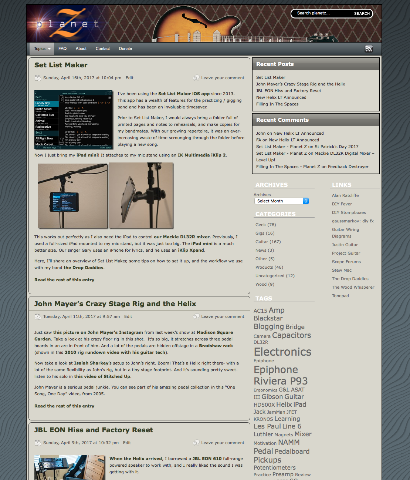Open the Select Month archives dropdown
Image resolution: width=410 pixels, height=480 pixels.
281,201
